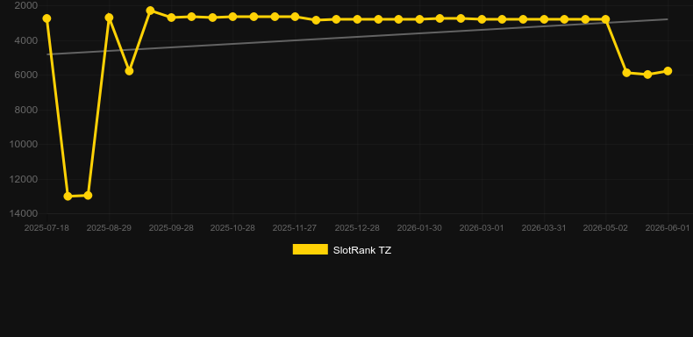Select the data point at 2025-09-28
Image resolution: width=693 pixels, height=337 pixels.
coord(171,18)
